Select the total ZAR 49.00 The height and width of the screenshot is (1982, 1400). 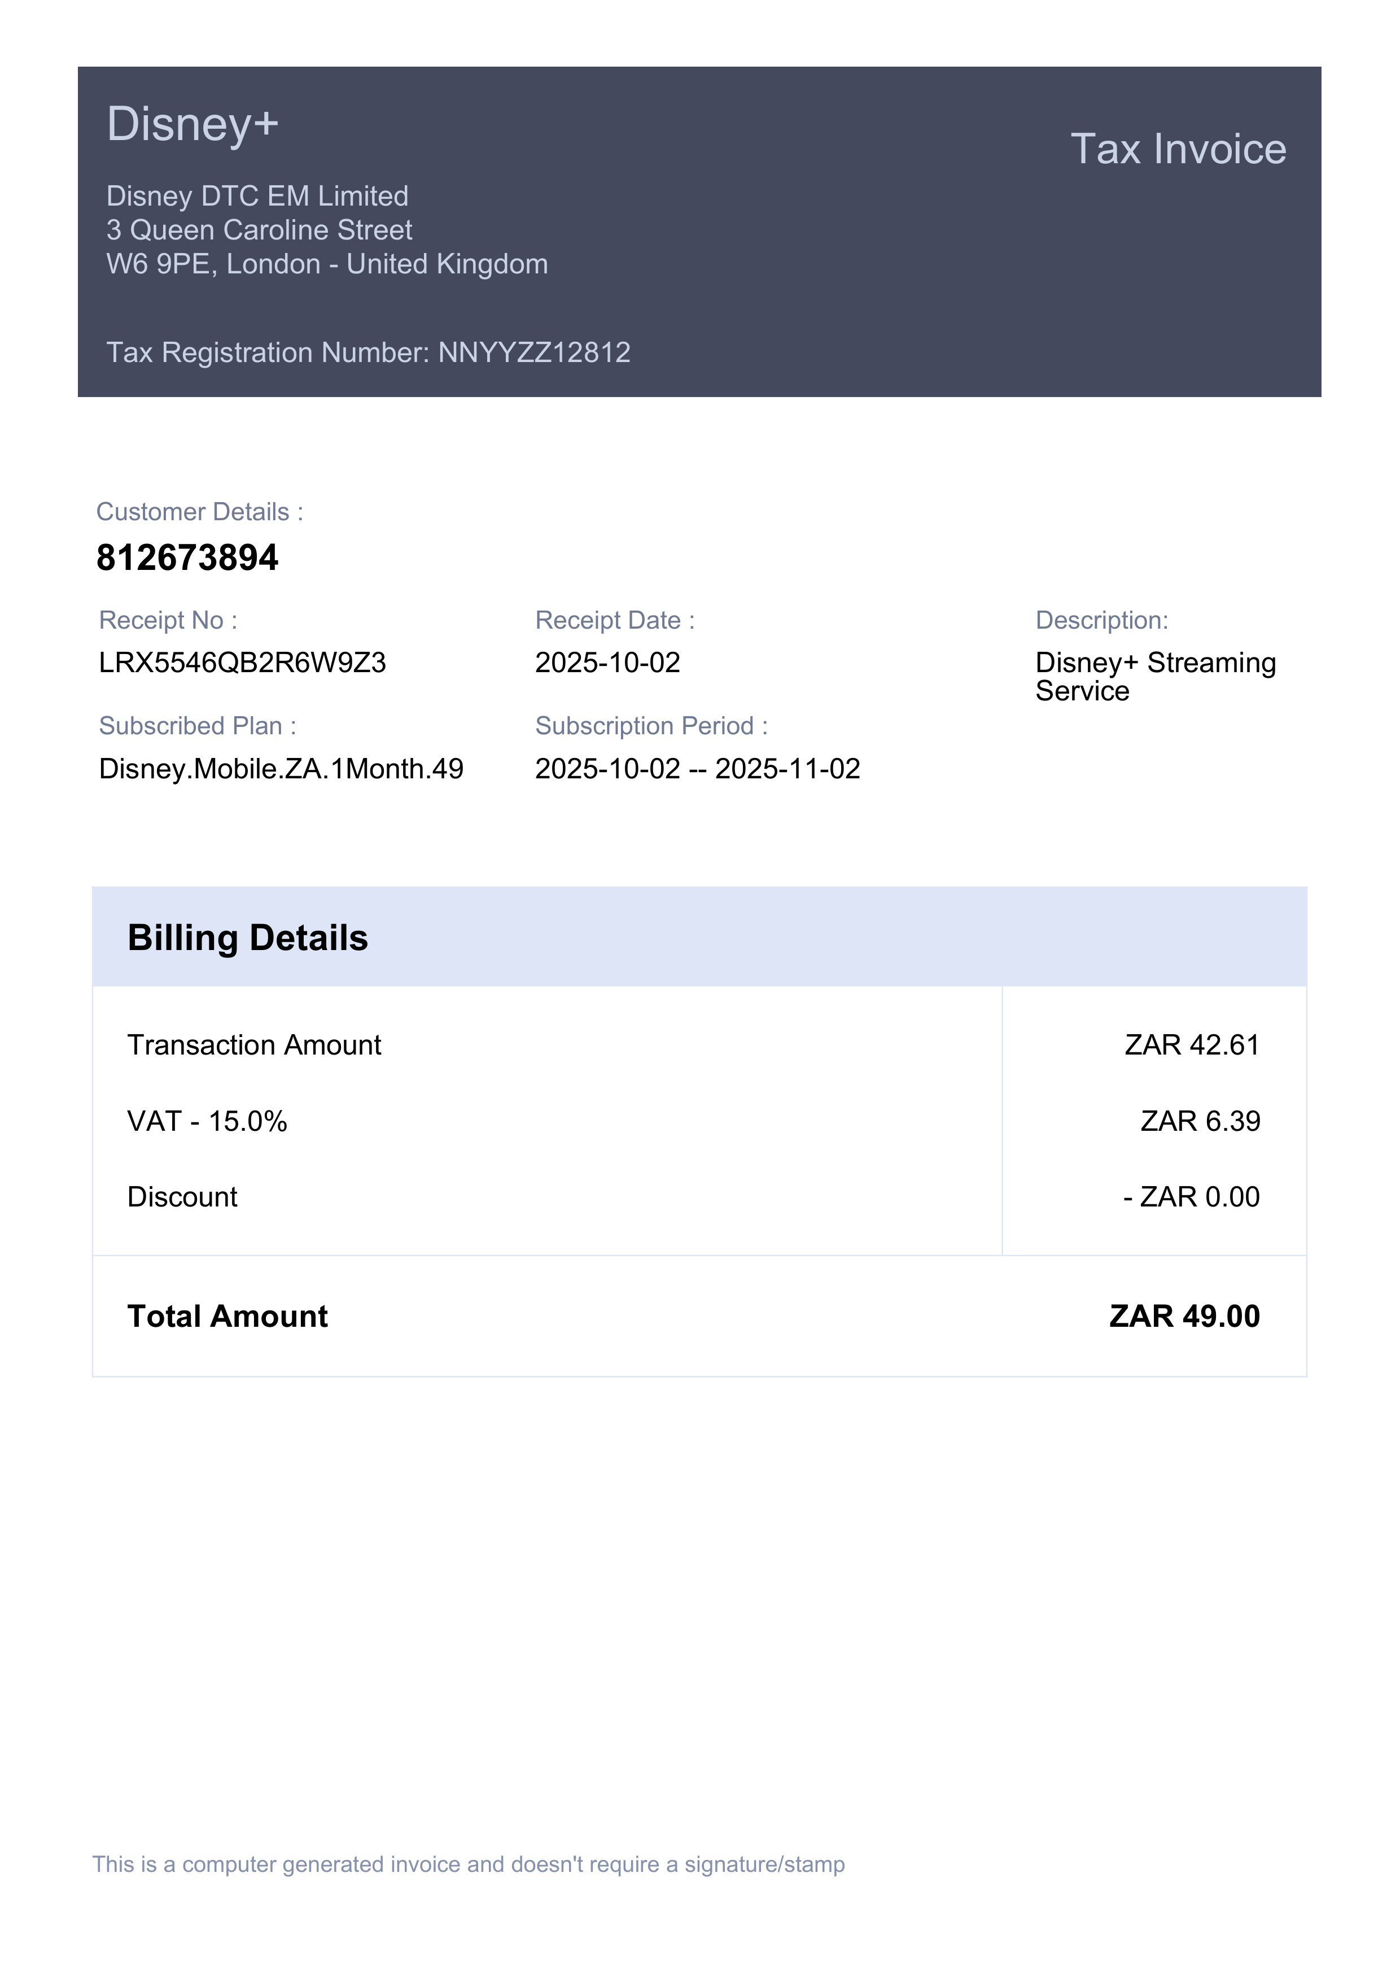[x=1184, y=1317]
